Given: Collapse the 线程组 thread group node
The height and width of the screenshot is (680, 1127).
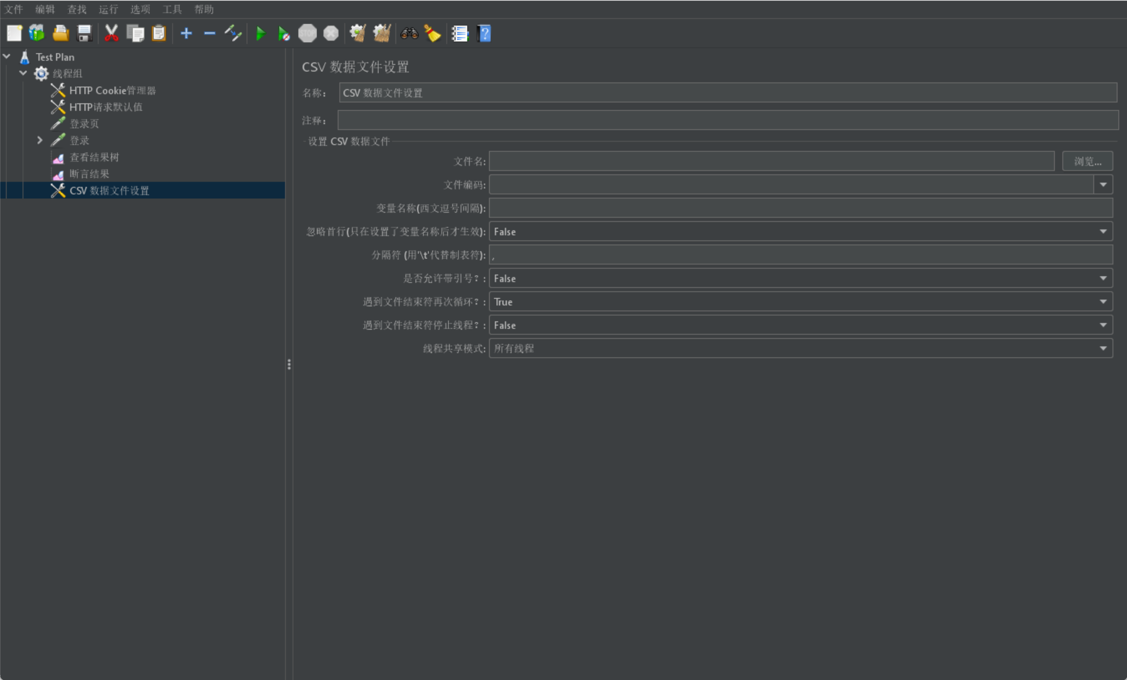Looking at the screenshot, I should [x=23, y=73].
